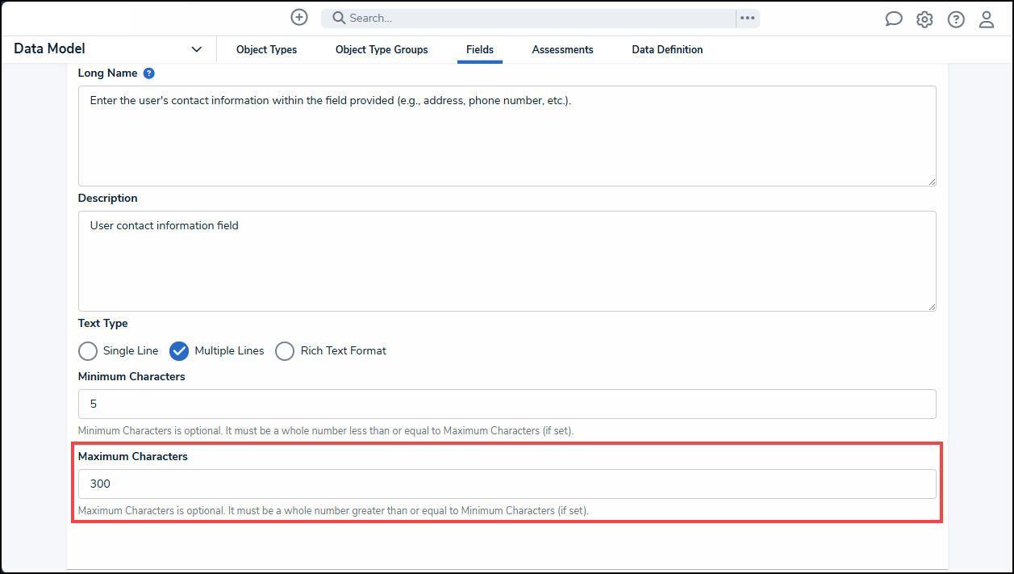This screenshot has height=574, width=1014.
Task: Click into the Search field
Action: click(x=528, y=18)
